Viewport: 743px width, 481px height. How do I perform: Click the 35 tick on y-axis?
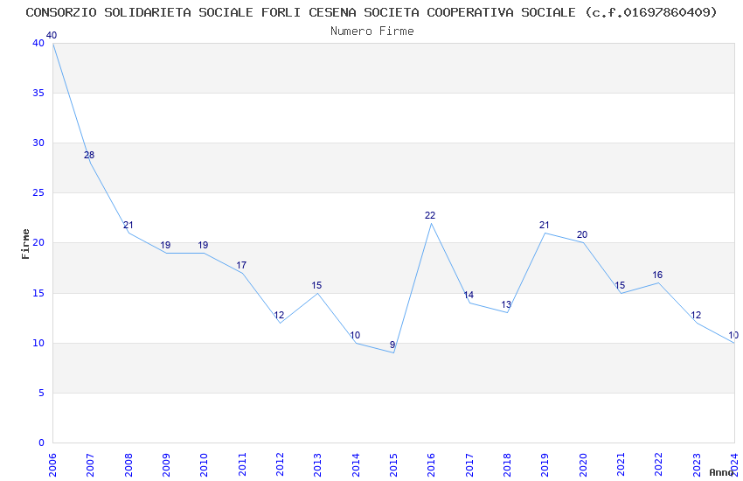coord(38,93)
